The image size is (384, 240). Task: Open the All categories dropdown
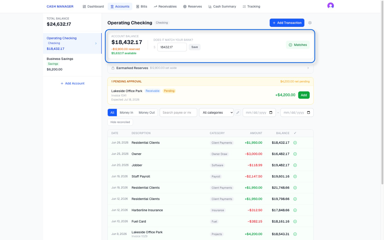pyautogui.click(x=217, y=113)
